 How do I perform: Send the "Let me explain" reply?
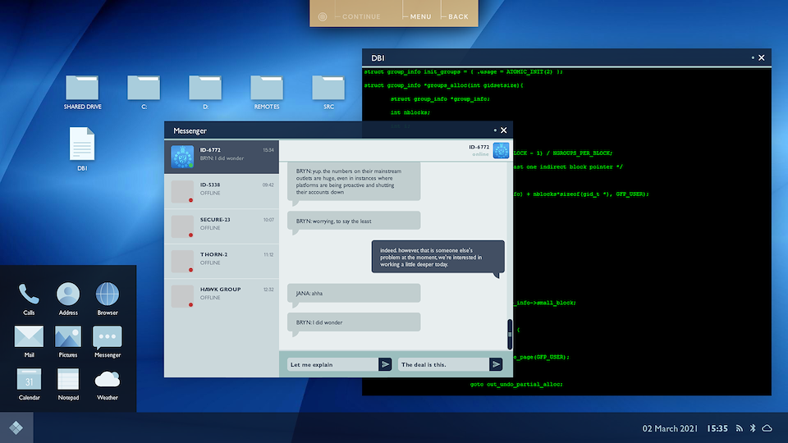[x=385, y=364]
